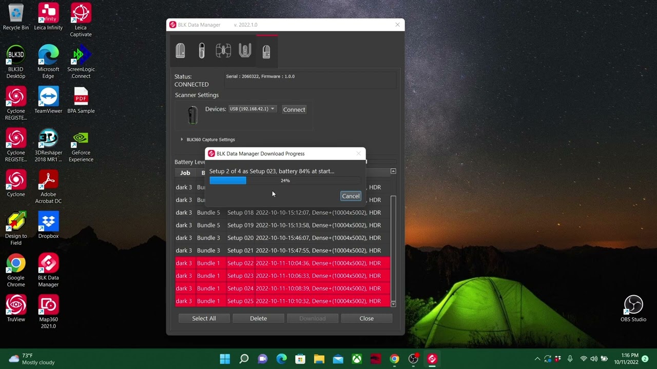Image resolution: width=657 pixels, height=369 pixels.
Task: Open the Devices USB (192.168.42.1) dropdown
Action: [x=252, y=109]
